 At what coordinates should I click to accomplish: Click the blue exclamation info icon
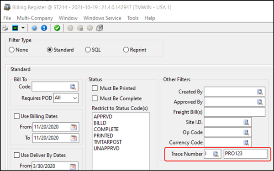pyautogui.click(x=44, y=28)
